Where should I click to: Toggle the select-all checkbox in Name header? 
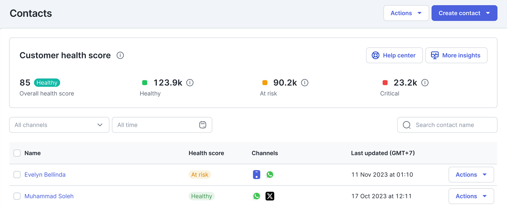coord(17,153)
